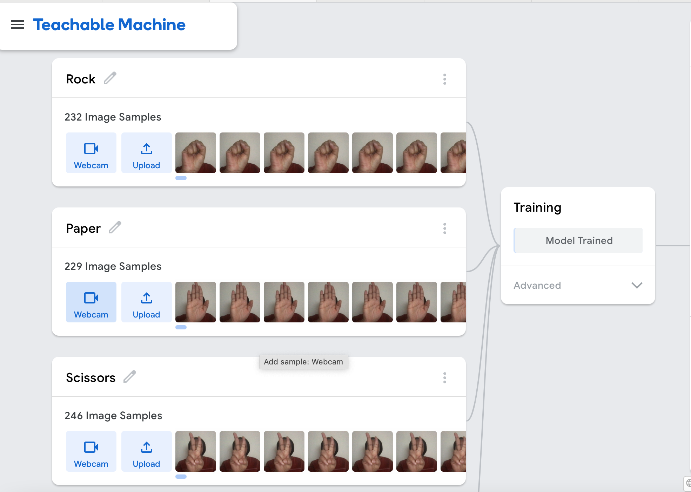Edit the Scissors class name
This screenshot has height=492, width=691.
click(129, 377)
